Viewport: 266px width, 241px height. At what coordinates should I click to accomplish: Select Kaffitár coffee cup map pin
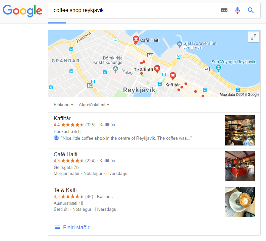coord(173,76)
